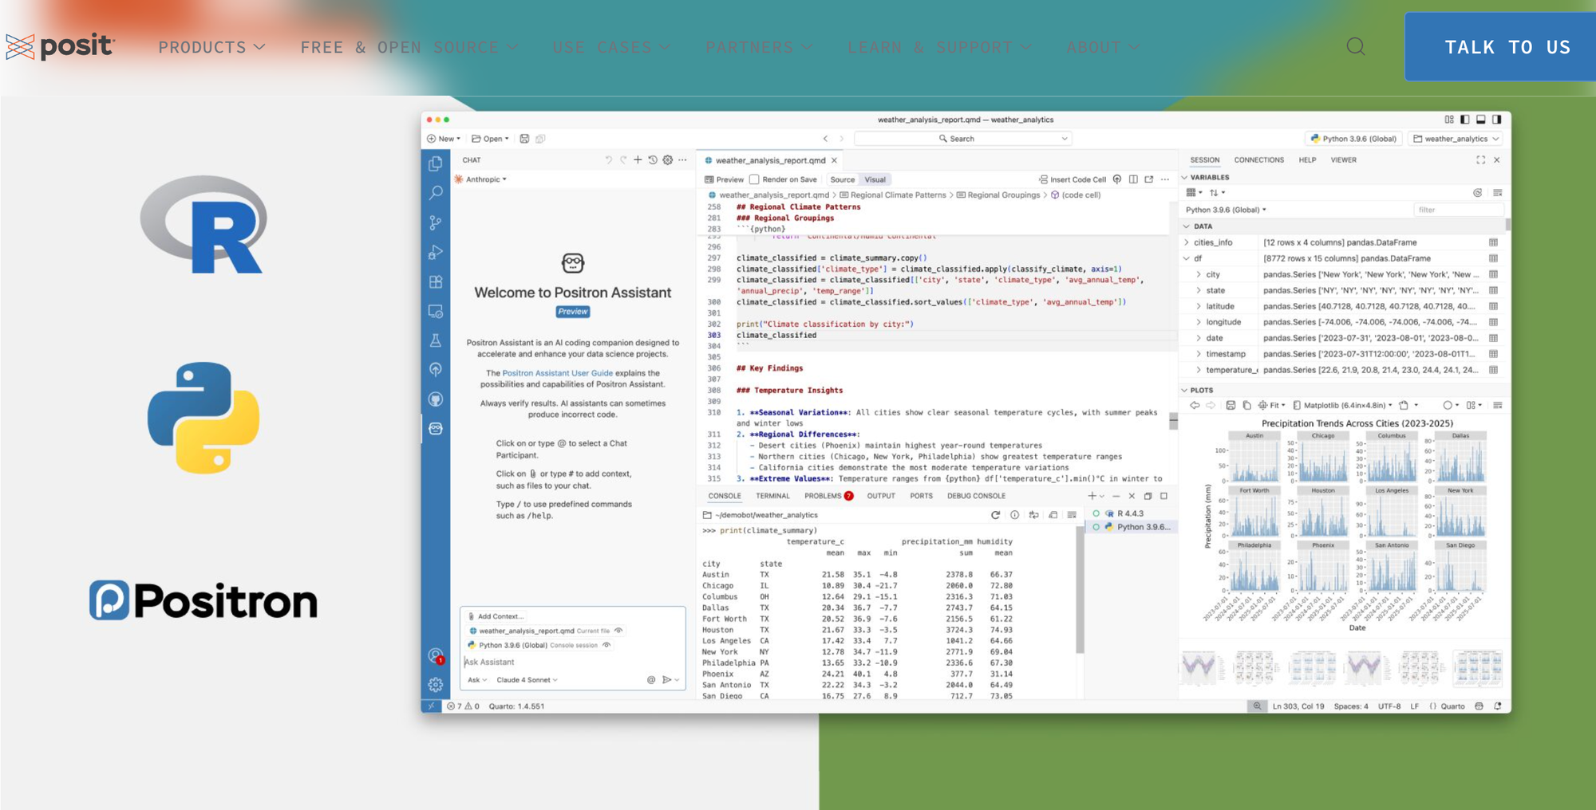This screenshot has width=1596, height=810.
Task: Switch editor to Visual mode
Action: pyautogui.click(x=875, y=179)
